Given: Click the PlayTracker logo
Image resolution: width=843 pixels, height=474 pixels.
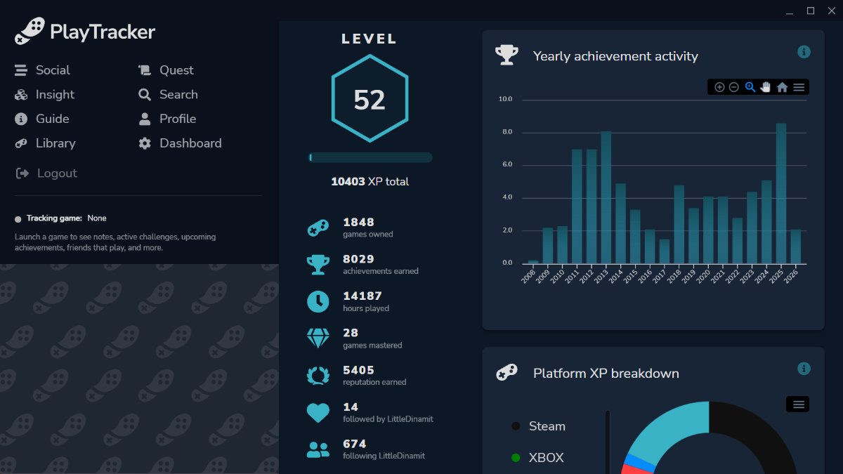Looking at the screenshot, I should click(x=85, y=32).
